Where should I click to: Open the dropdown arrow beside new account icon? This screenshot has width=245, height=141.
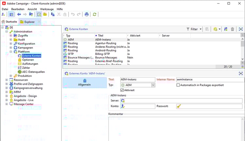pos(220,29)
